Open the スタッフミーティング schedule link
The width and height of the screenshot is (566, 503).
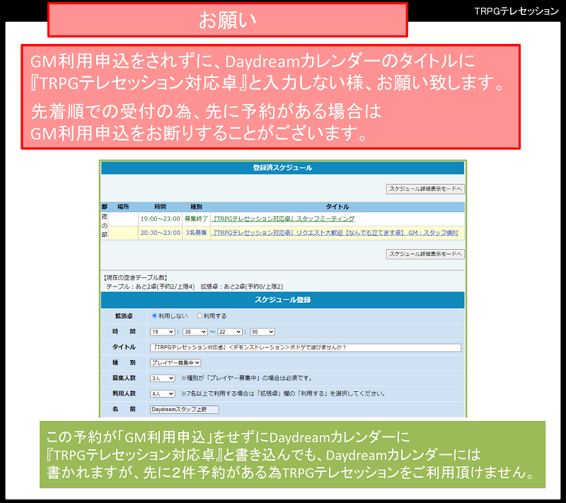click(284, 219)
